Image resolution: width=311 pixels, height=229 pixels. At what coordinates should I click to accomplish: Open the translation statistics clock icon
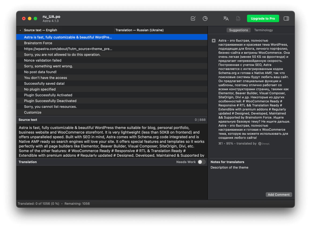[x=205, y=18]
